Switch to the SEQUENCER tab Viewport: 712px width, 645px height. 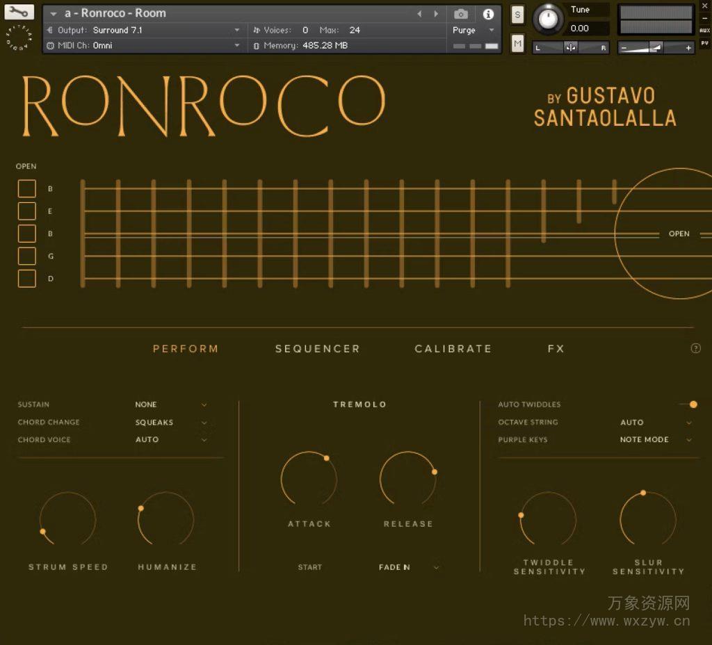pos(317,348)
